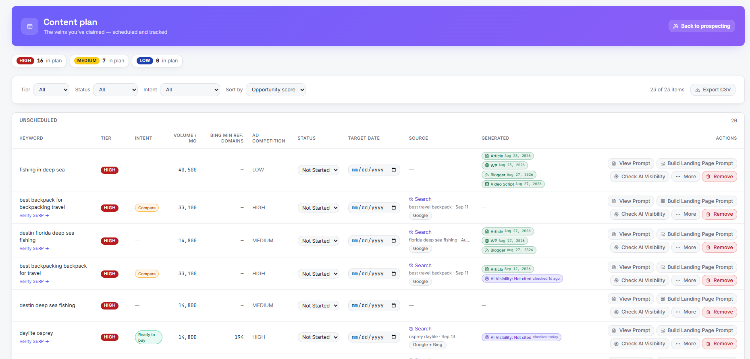Click the 40,500 volume value

point(187,170)
